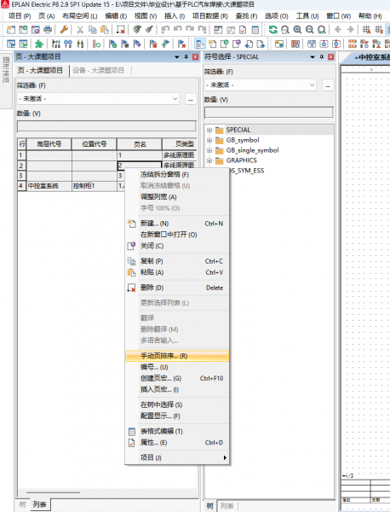The height and width of the screenshot is (512, 390).
Task: Click the page panel 数值 input field
Action: coord(106,126)
